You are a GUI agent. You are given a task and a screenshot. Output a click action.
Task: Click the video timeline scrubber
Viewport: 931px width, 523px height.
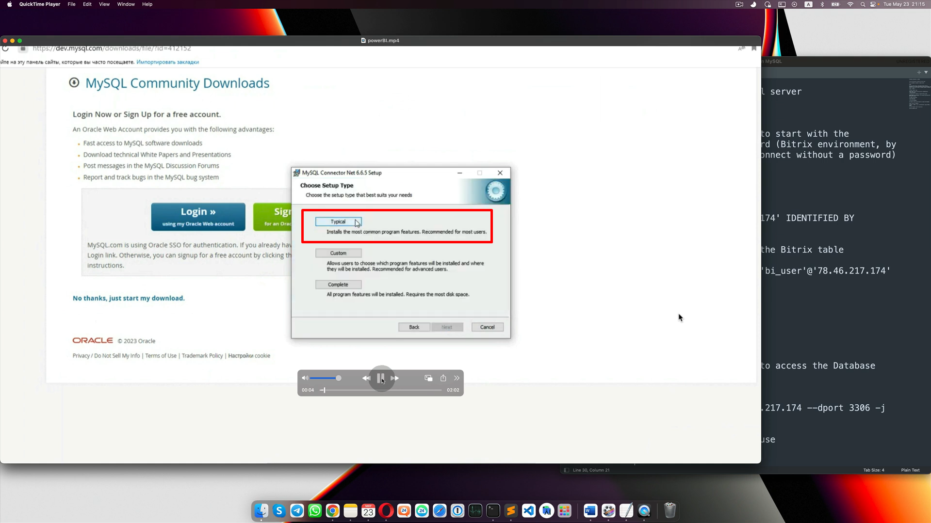tap(324, 390)
